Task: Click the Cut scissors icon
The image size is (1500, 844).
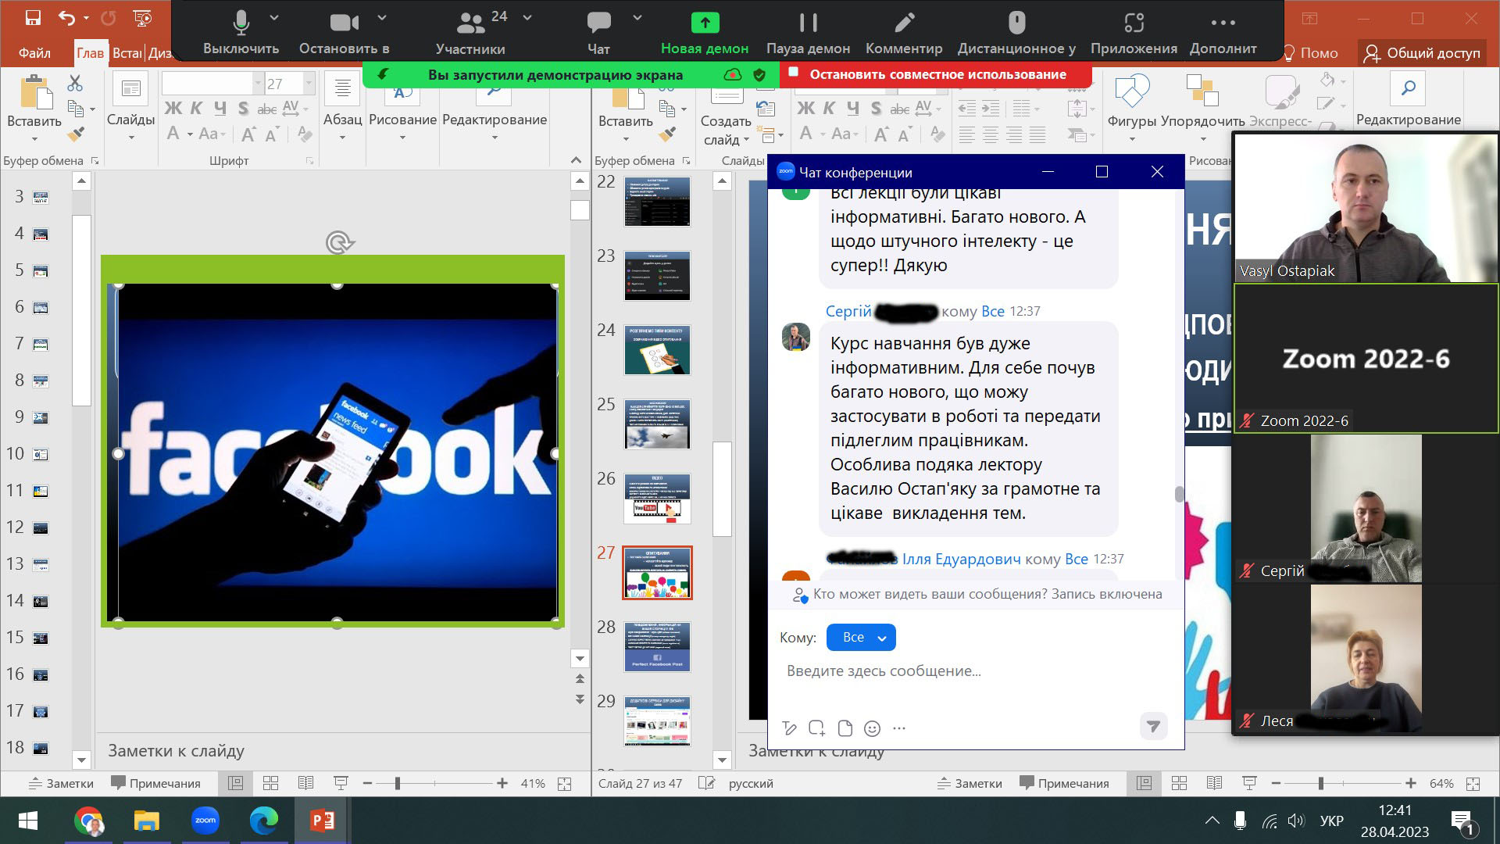Action: coord(75,83)
